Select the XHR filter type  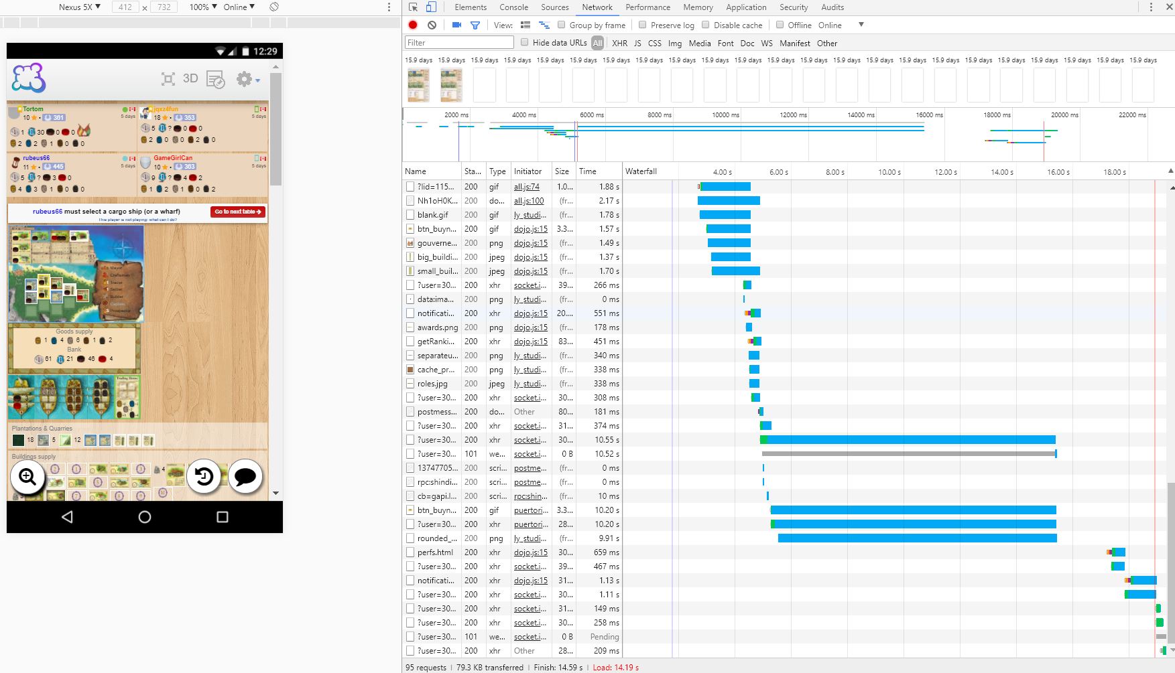pyautogui.click(x=619, y=43)
